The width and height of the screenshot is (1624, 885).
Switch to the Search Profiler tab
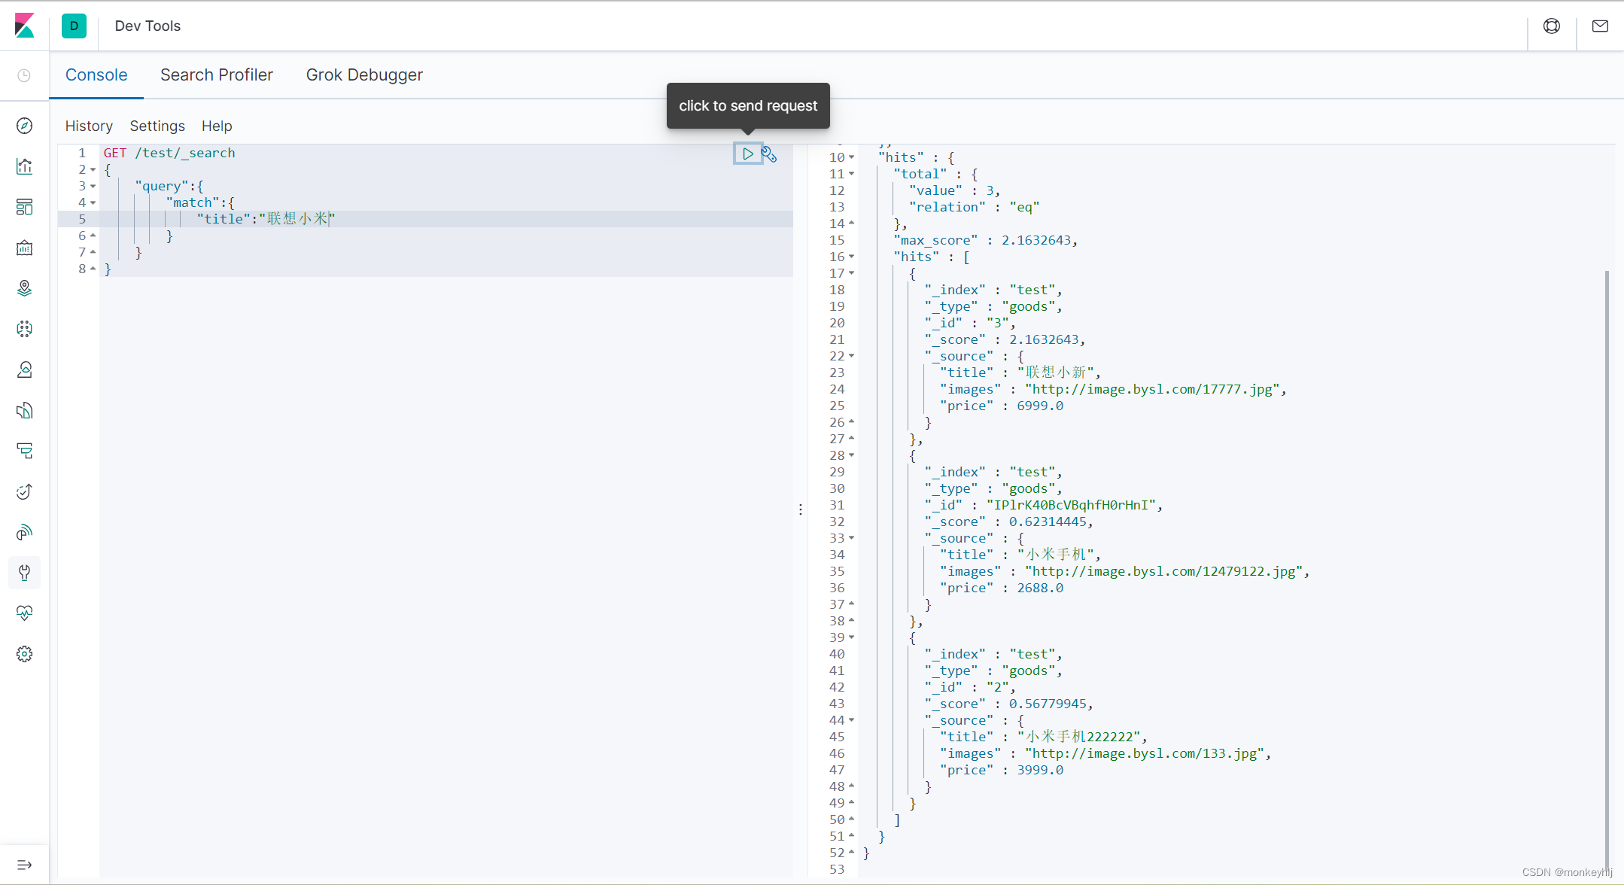216,75
